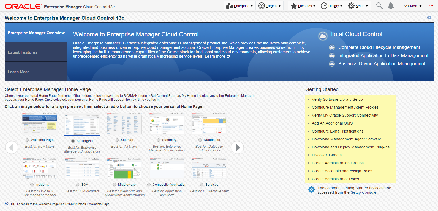Preview the Sitemap thumbnail image
438x211 pixels.
[x=124, y=123]
